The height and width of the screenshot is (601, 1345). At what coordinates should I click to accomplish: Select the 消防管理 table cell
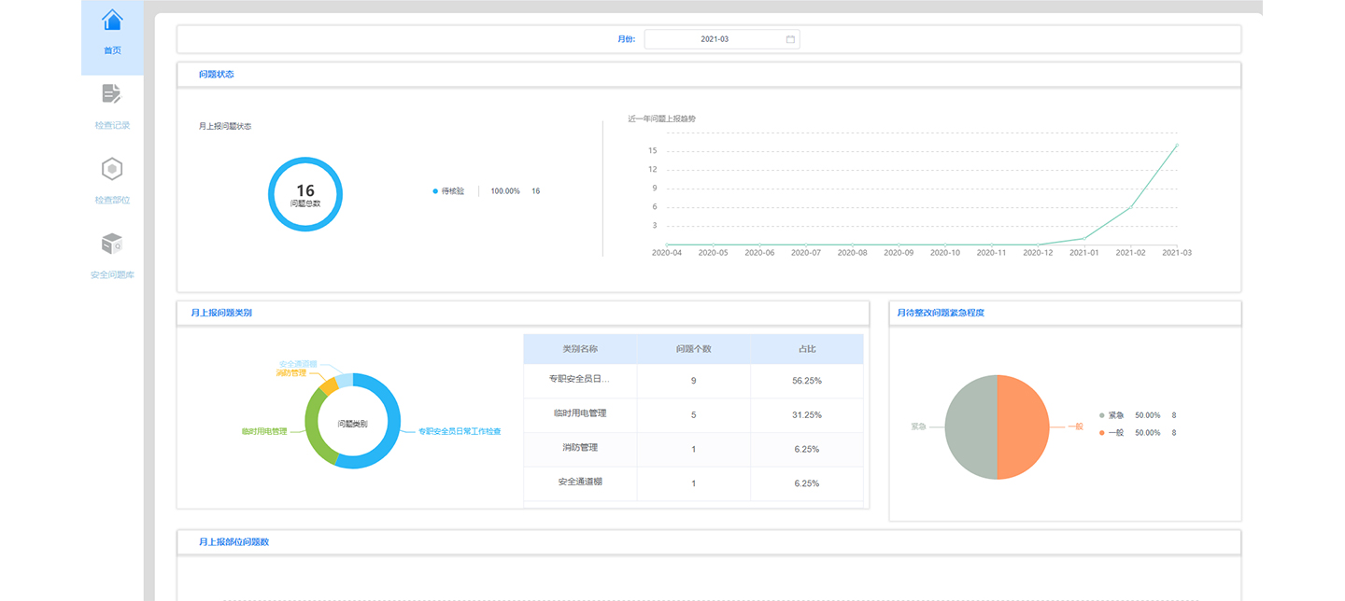580,448
